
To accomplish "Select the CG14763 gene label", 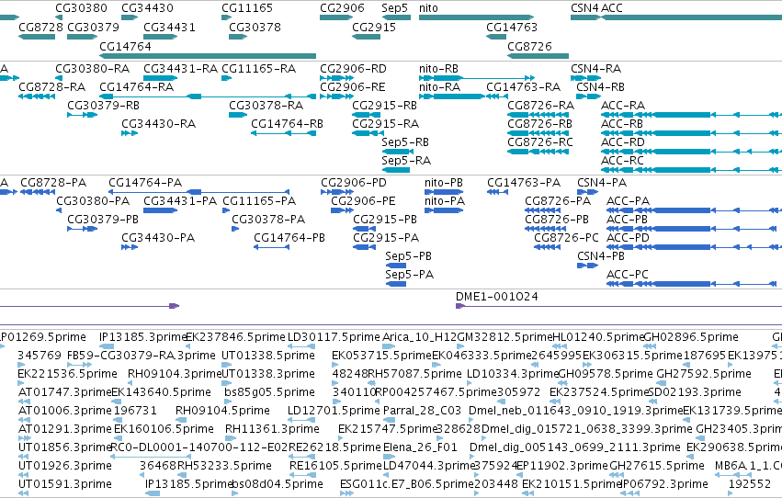I will (x=512, y=27).
